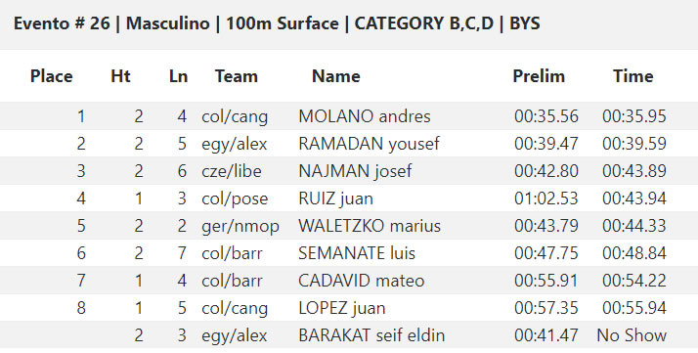The height and width of the screenshot is (353, 698).
Task: Click the Name column header
Action: [336, 76]
